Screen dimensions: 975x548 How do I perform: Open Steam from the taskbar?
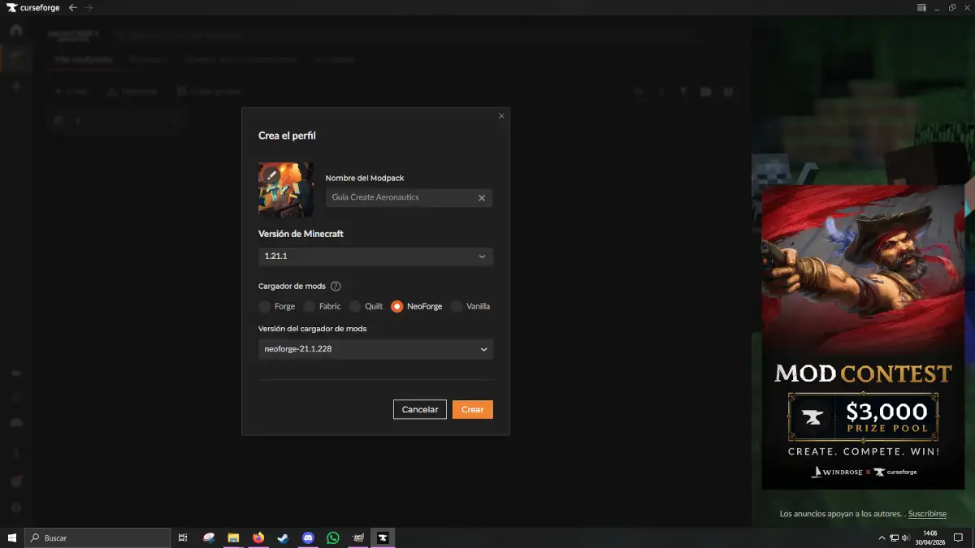pos(283,537)
